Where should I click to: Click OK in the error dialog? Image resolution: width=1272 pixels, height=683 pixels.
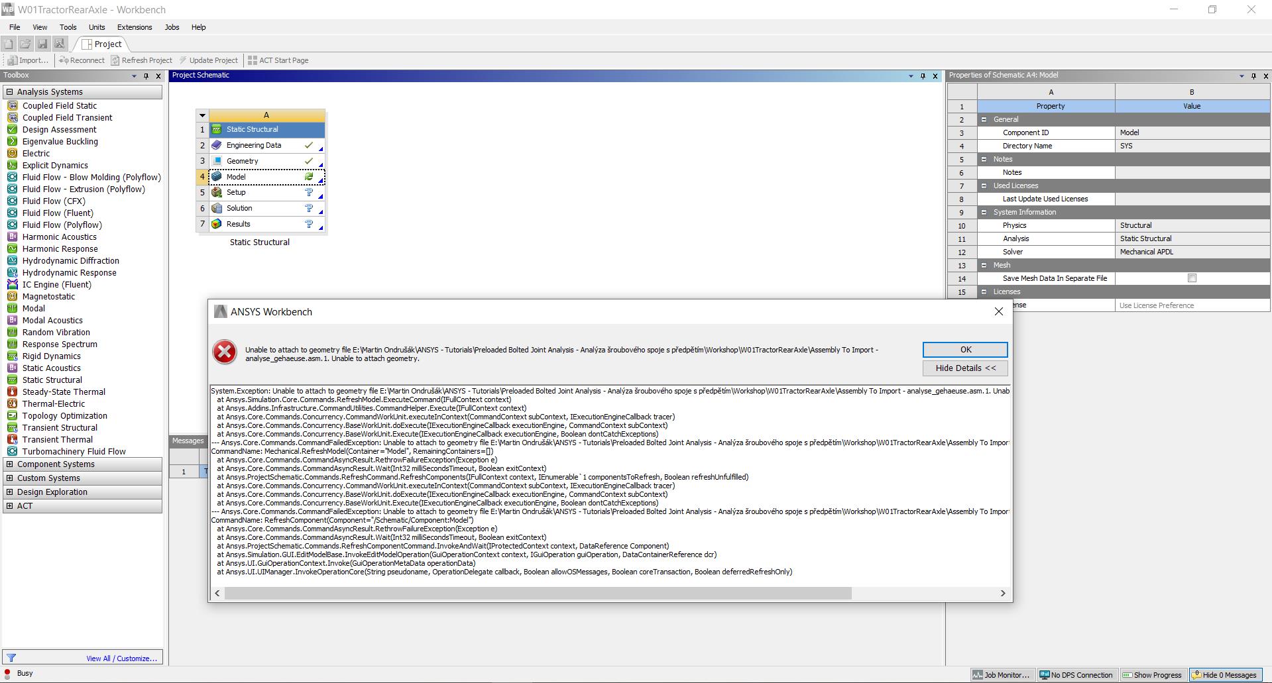965,350
